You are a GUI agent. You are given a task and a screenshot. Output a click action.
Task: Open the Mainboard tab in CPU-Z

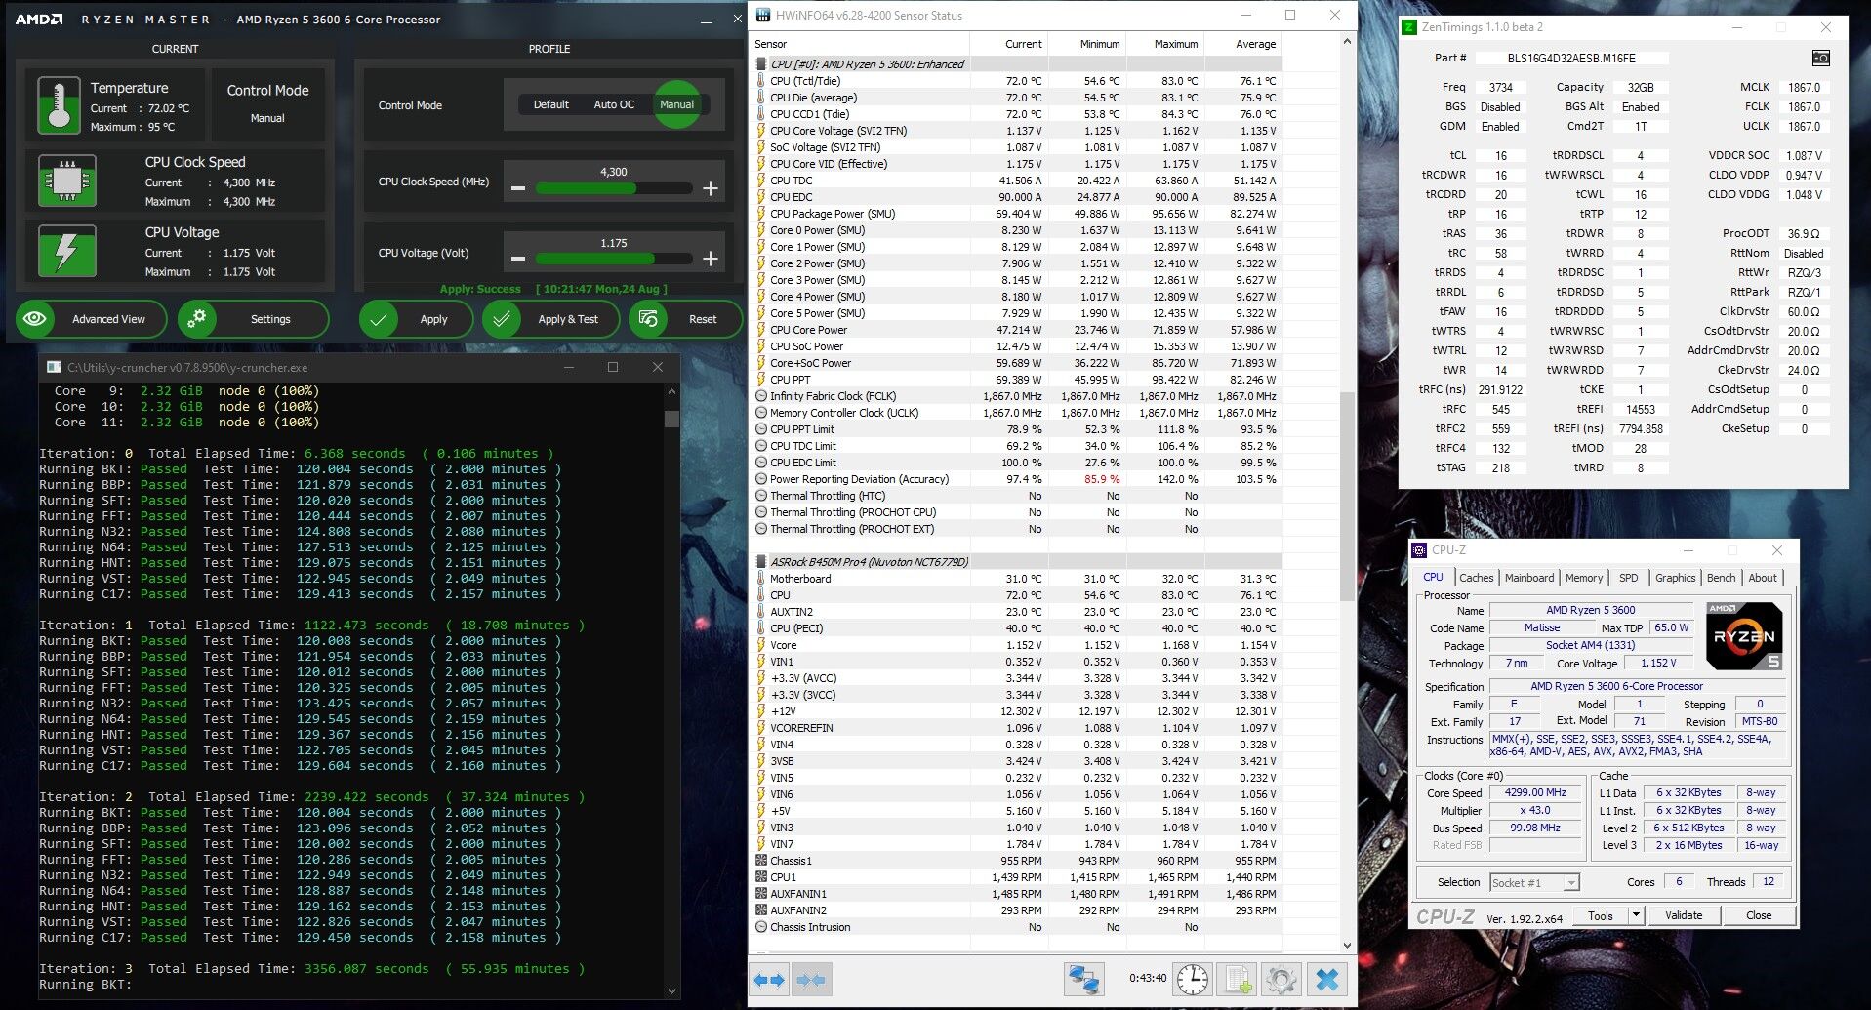(x=1529, y=578)
